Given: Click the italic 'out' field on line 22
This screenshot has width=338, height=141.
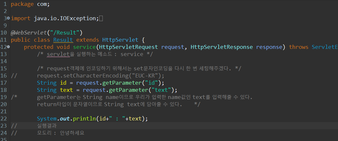Looking at the screenshot, I should pyautogui.click(x=65, y=119).
